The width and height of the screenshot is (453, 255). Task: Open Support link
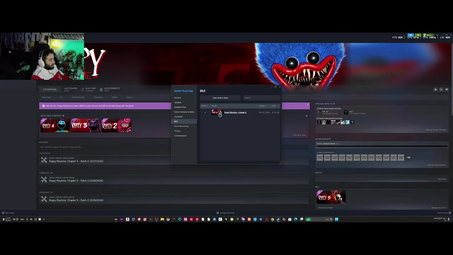(x=129, y=97)
